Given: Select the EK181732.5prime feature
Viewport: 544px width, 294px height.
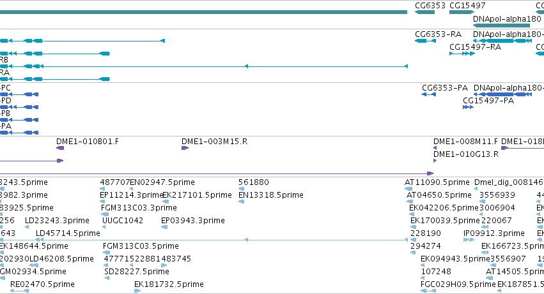Looking at the screenshot, I should 137,291.
